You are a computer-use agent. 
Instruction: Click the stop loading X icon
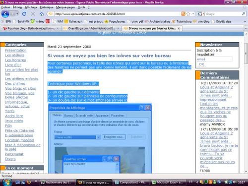pyautogui.click(x=33, y=14)
